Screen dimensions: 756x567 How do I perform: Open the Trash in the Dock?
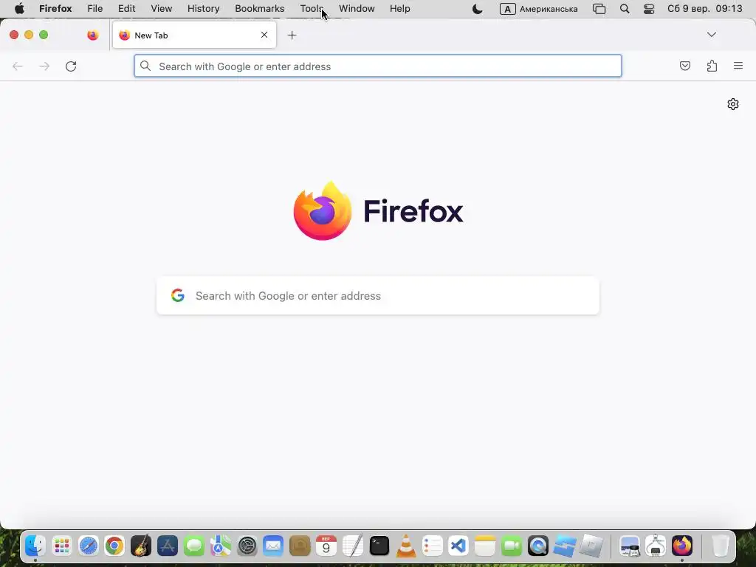click(720, 546)
